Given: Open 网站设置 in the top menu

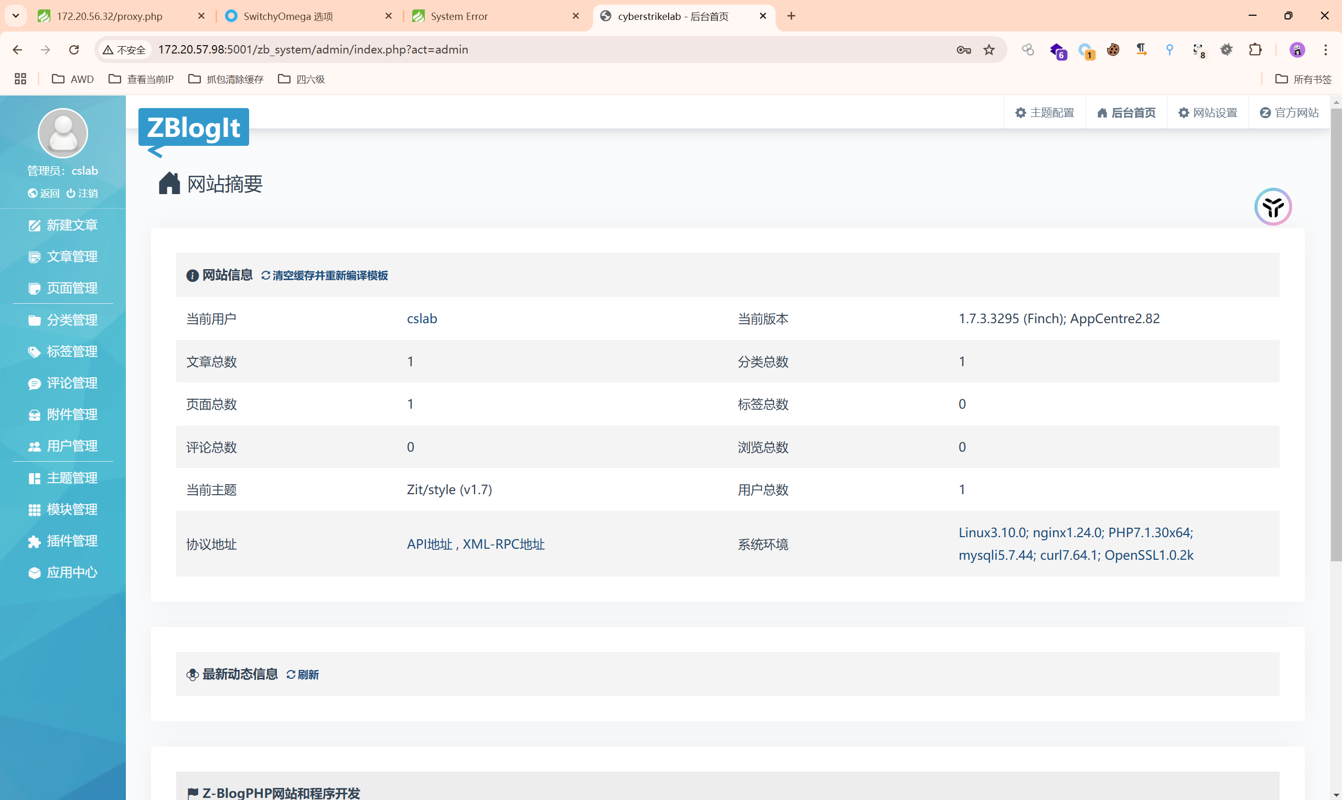Looking at the screenshot, I should click(1207, 113).
